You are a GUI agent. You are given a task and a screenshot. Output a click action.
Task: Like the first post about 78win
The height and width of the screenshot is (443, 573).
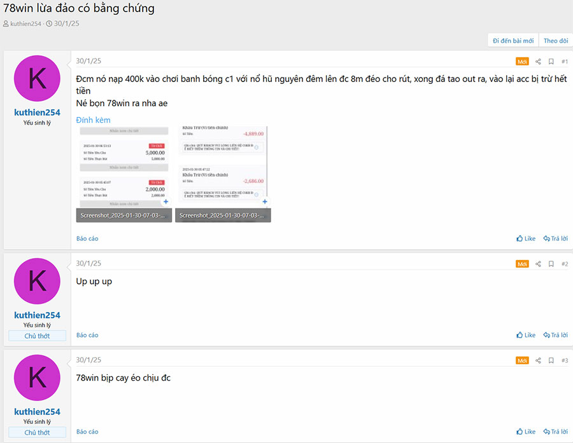point(526,238)
